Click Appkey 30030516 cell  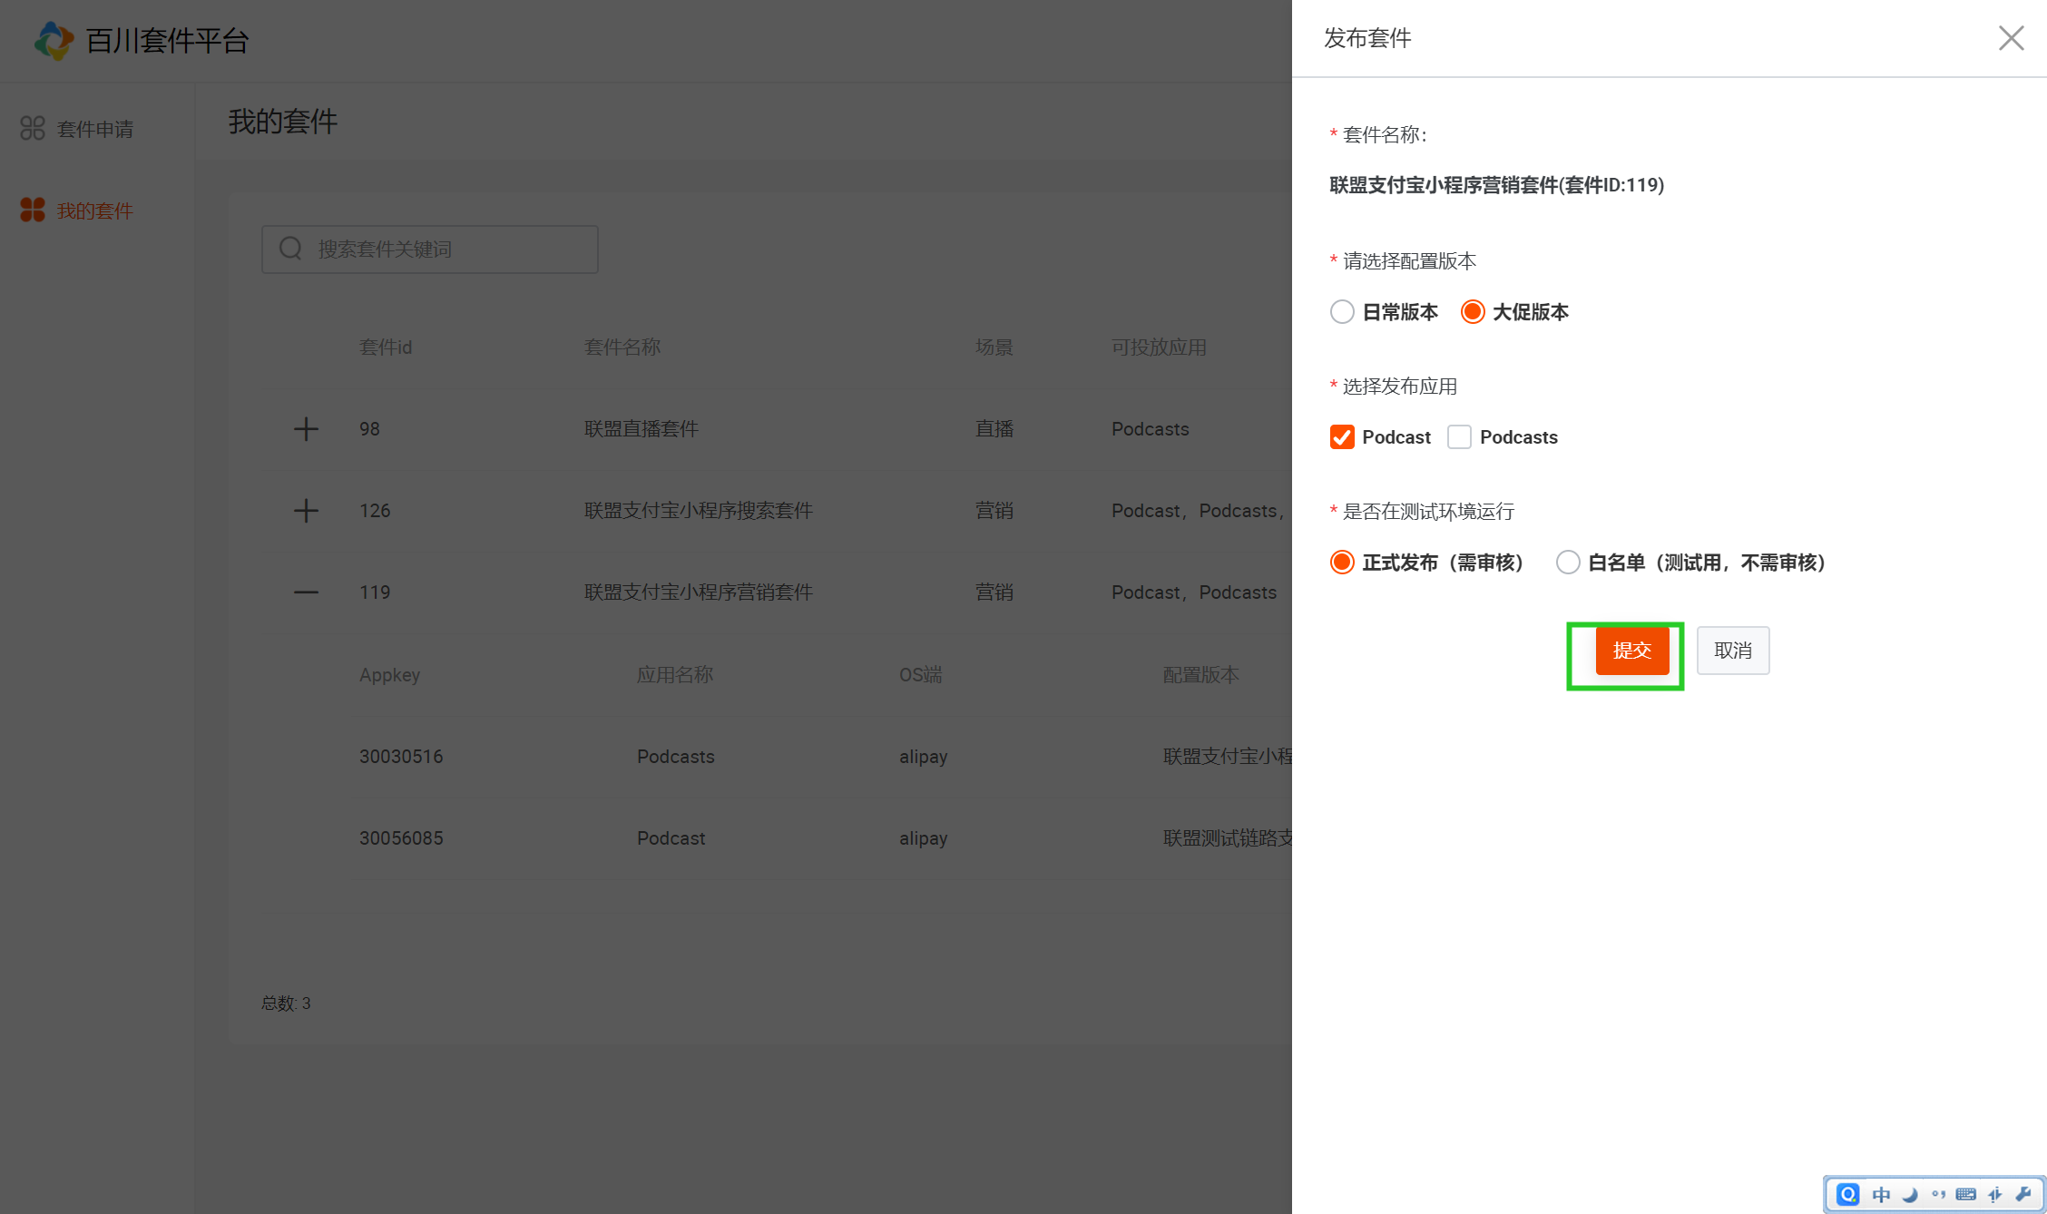tap(401, 757)
